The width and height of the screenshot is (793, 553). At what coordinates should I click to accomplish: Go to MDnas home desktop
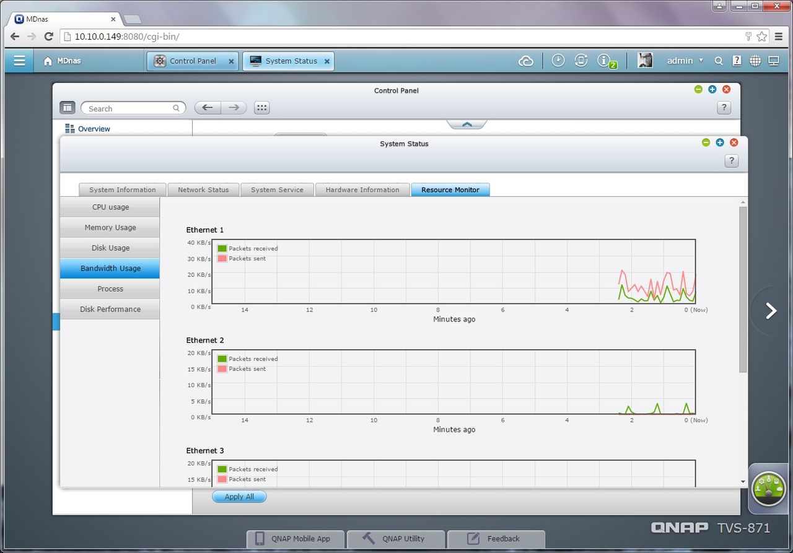(x=62, y=61)
